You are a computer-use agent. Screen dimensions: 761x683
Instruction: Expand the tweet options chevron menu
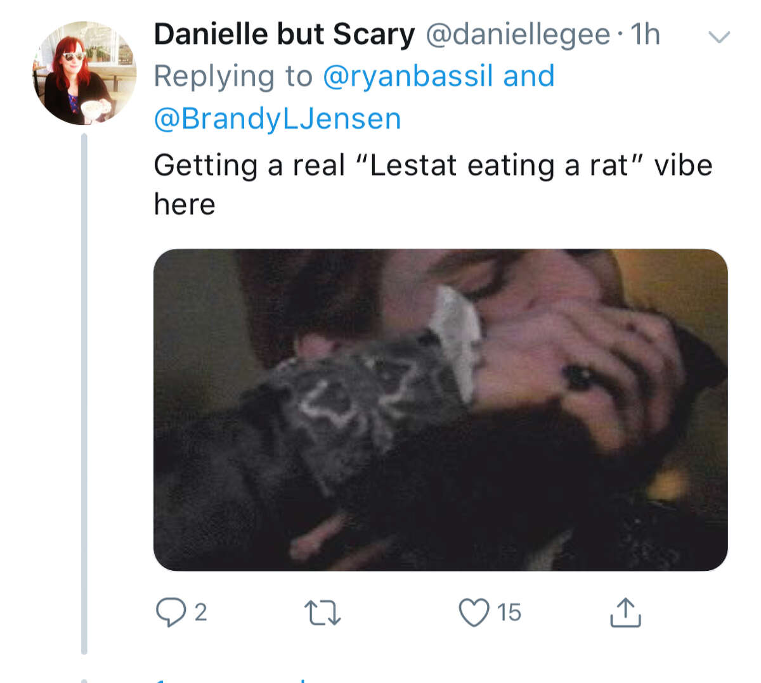(719, 37)
